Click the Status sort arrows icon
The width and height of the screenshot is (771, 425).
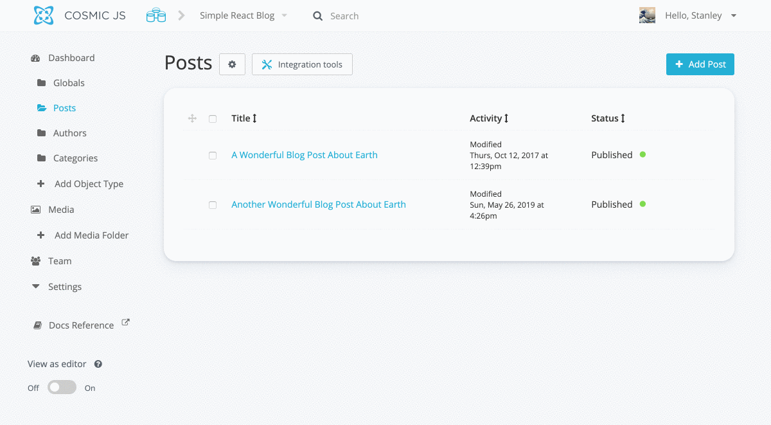[623, 118]
